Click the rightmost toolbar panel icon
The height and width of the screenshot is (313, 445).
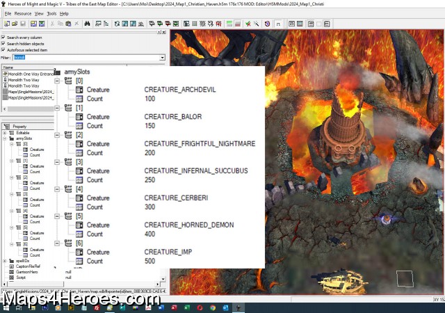coord(327,24)
